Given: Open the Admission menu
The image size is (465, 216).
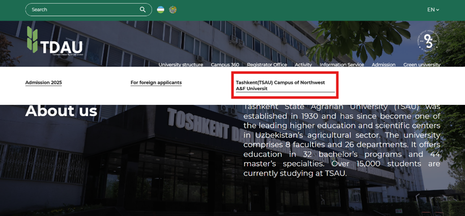Looking at the screenshot, I should 383,65.
